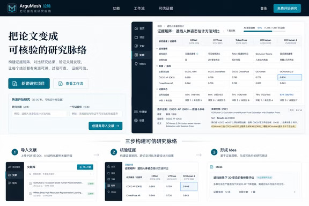The width and height of the screenshot is (309, 206).
Task: Select 矩阵 in the step 1 文献库 sidebar
Action: [x=13, y=183]
